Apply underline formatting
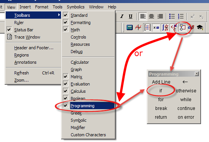Screen dimensions: 209x142 [130, 16]
